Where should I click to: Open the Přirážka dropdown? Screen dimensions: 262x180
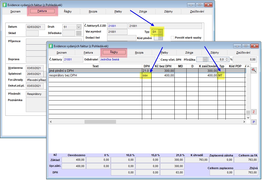[205, 59]
